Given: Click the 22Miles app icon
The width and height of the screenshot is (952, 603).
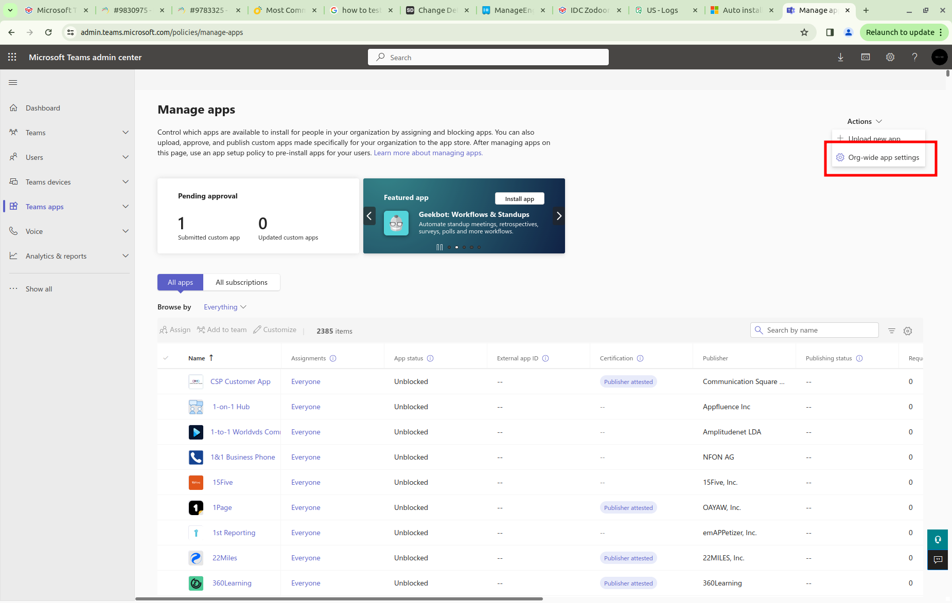Looking at the screenshot, I should (196, 558).
